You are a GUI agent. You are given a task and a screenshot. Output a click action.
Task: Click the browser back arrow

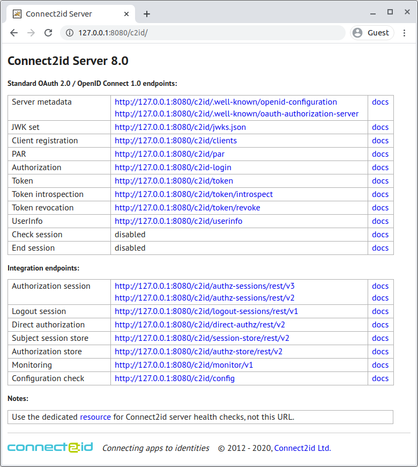point(14,33)
